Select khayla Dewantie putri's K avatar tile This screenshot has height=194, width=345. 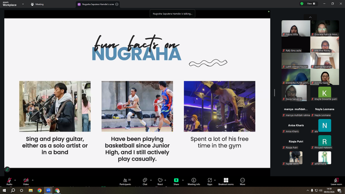coord(325,93)
